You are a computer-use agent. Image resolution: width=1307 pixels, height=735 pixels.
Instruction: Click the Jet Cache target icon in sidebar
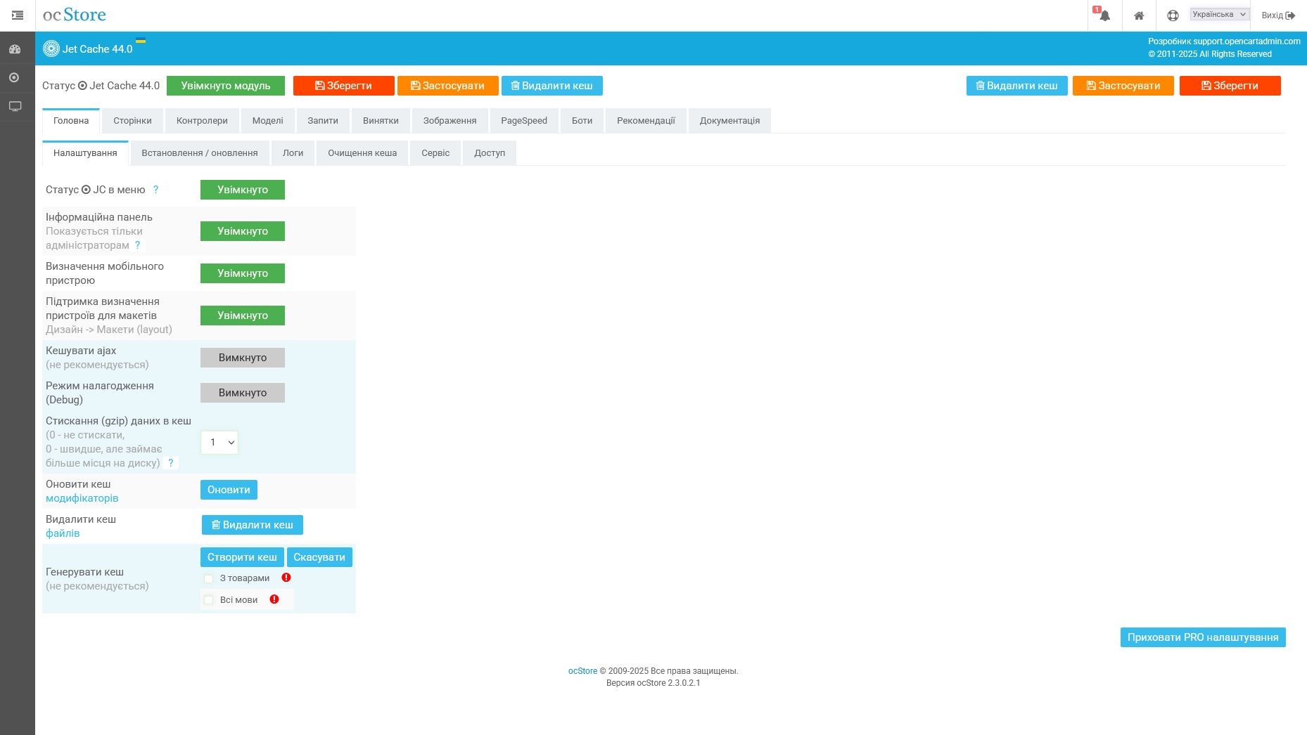pyautogui.click(x=14, y=77)
